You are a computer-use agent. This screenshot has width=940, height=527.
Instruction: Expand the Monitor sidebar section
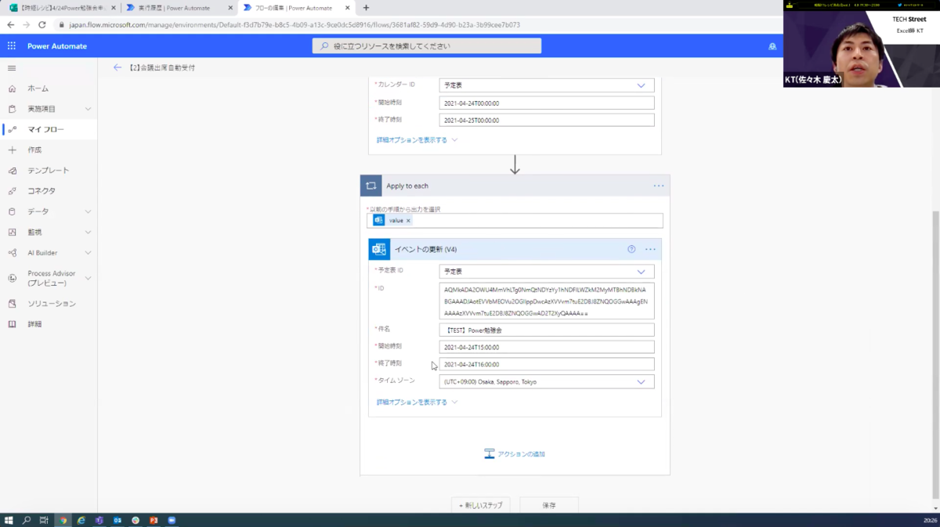[x=88, y=232]
